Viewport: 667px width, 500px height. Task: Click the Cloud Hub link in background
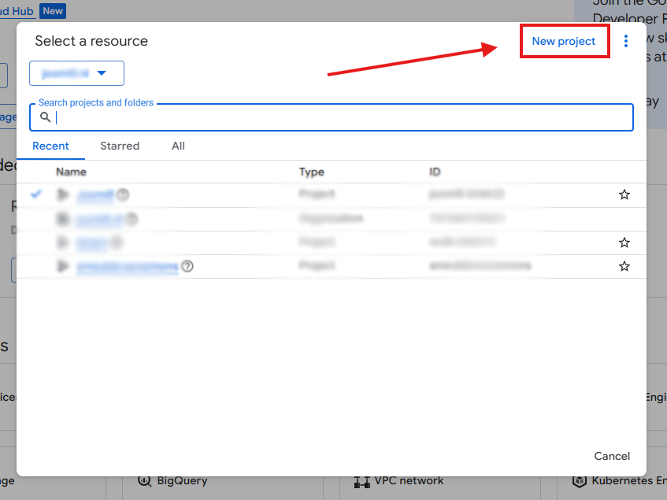point(17,11)
